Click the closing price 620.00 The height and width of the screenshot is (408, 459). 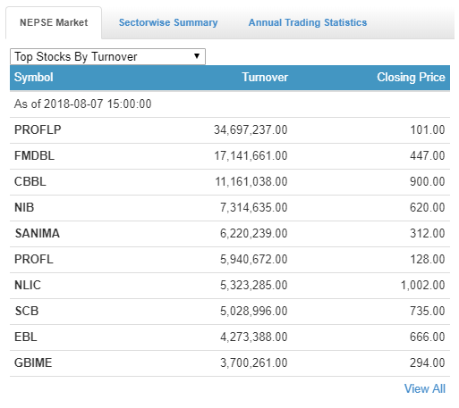tap(428, 207)
